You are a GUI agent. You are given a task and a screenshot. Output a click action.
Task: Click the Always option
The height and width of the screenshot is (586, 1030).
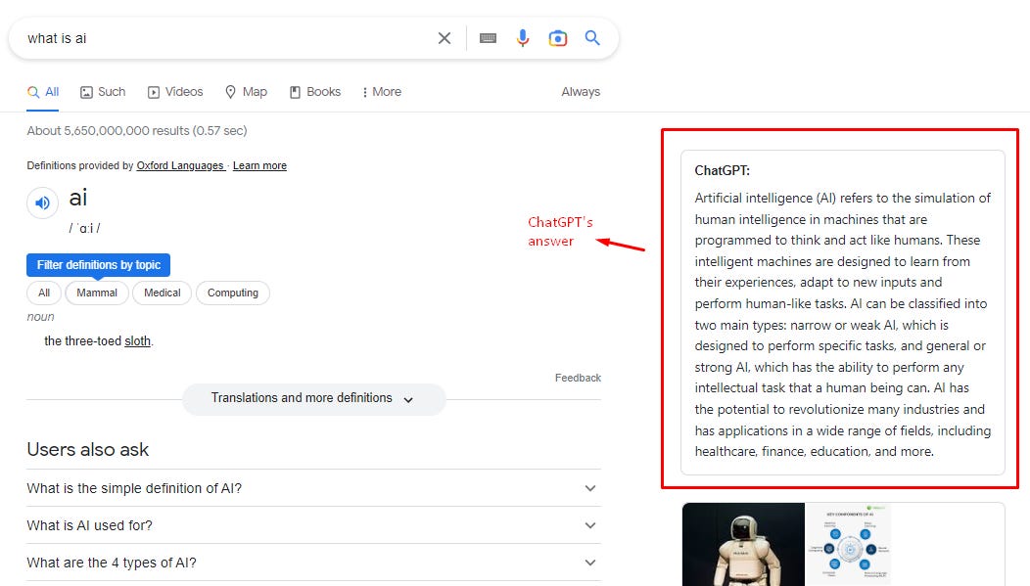[581, 92]
